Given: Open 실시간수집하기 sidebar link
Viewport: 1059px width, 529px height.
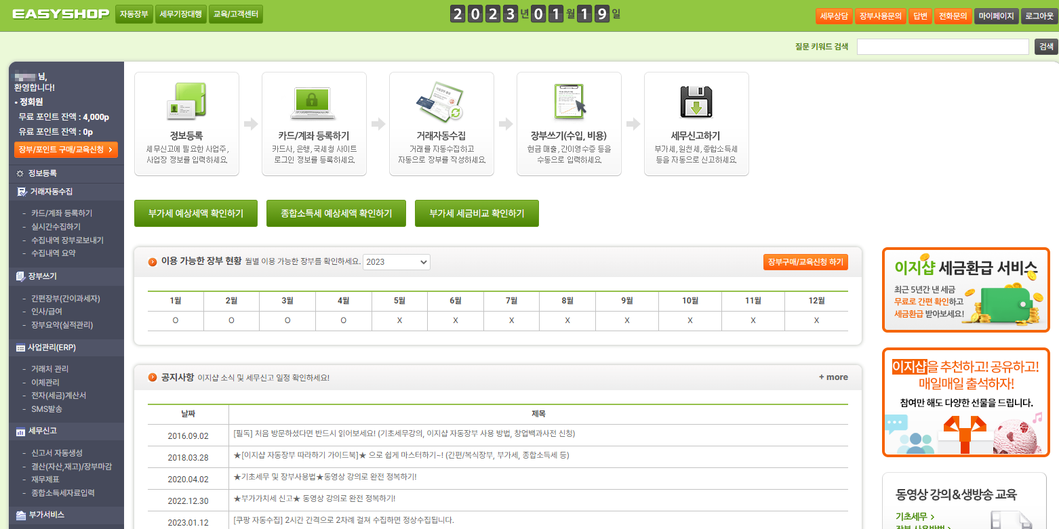Looking at the screenshot, I should click(56, 227).
